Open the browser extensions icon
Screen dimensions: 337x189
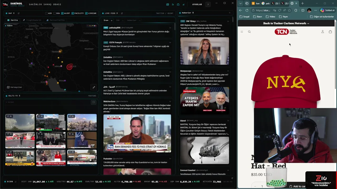pyautogui.click(x=296, y=10)
